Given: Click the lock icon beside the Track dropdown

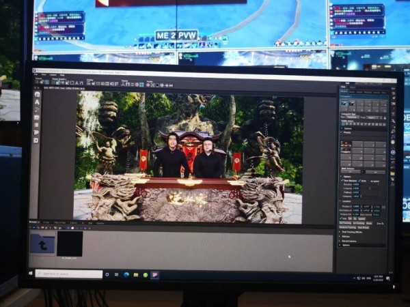Looking at the screenshot, I should pyautogui.click(x=385, y=118).
